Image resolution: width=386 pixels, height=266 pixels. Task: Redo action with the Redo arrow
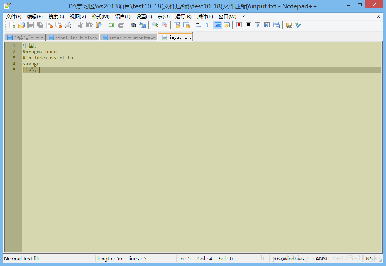[120, 25]
